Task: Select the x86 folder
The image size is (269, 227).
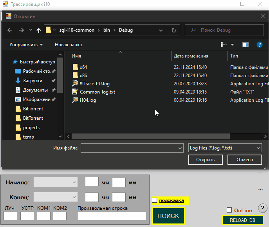Action: [x=80, y=76]
